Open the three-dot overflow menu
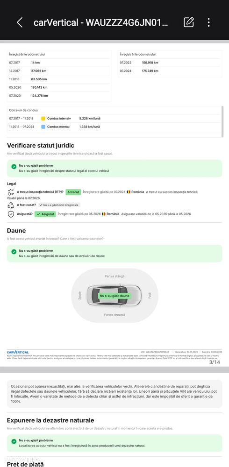The height and width of the screenshot is (467, 229). point(209,22)
